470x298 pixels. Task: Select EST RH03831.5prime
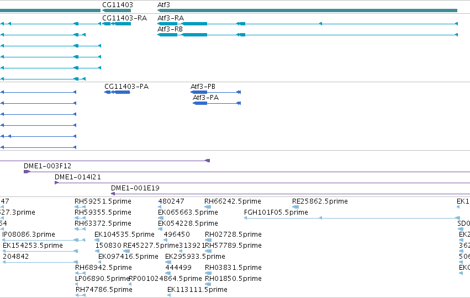pyautogui.click(x=233, y=268)
